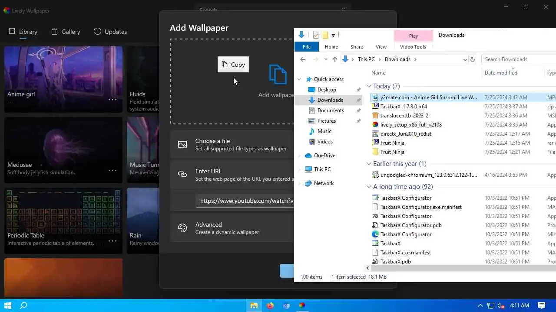
Task: Select the translucenttb-2023-2 file
Action: click(404, 116)
